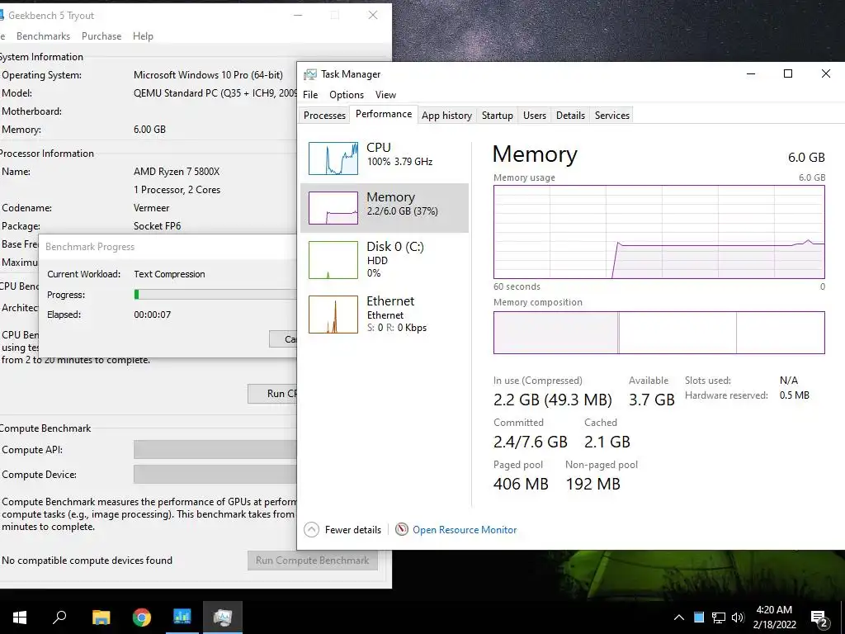The image size is (845, 634).
Task: Click the Task Manager title bar icon
Action: pyautogui.click(x=310, y=74)
